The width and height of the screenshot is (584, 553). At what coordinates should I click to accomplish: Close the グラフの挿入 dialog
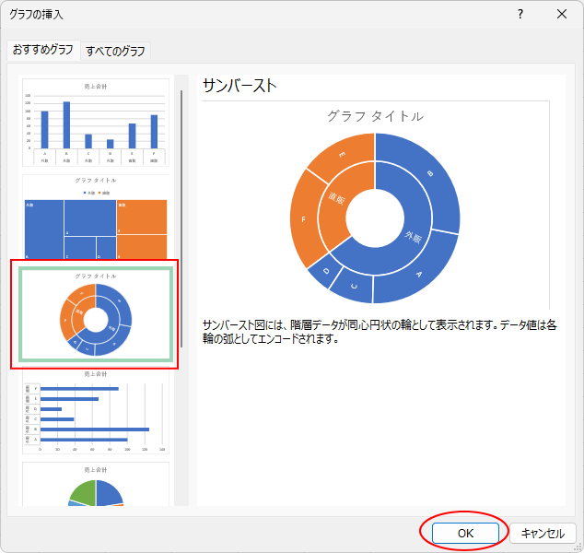[x=562, y=14]
